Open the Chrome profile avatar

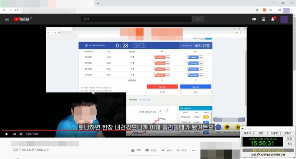286,10
